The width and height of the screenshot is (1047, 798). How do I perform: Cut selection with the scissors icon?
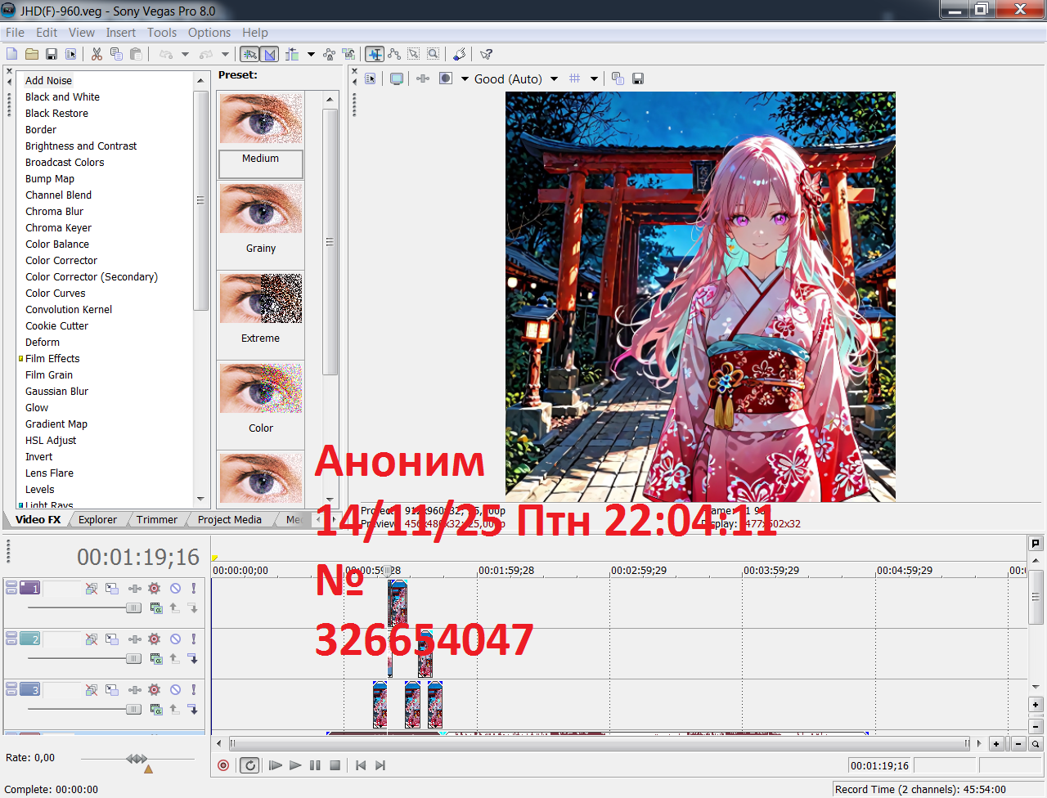(97, 54)
